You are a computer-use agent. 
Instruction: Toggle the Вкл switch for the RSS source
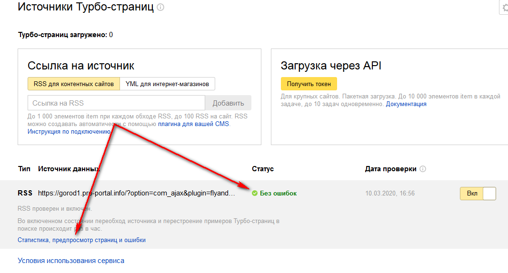(x=478, y=194)
